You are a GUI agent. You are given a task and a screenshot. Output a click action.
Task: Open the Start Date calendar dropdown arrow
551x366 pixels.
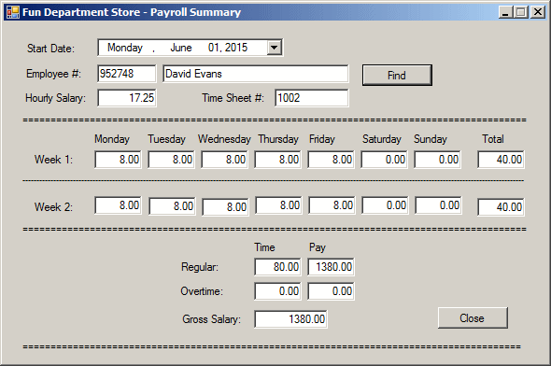pos(274,48)
